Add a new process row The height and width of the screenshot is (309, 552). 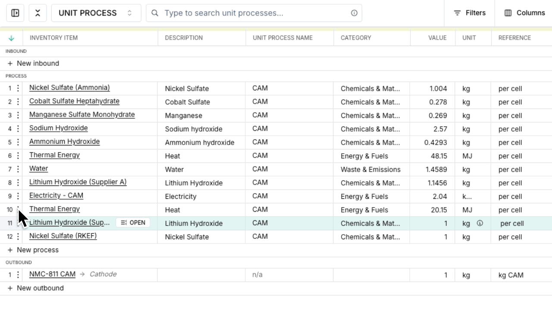coord(32,250)
